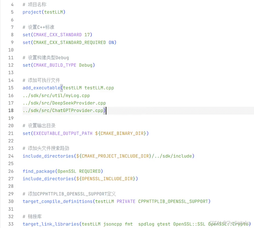Image resolution: width=254 pixels, height=228 pixels.
Task: Click the comment 设置输出目录
Action: coord(39,126)
